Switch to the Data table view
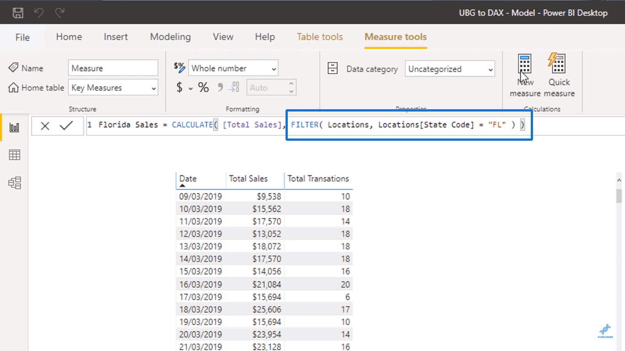The width and height of the screenshot is (625, 351). 15,155
